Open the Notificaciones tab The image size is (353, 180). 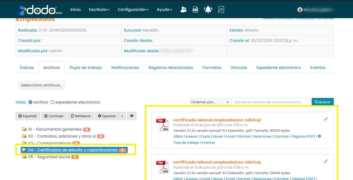pos(125,68)
